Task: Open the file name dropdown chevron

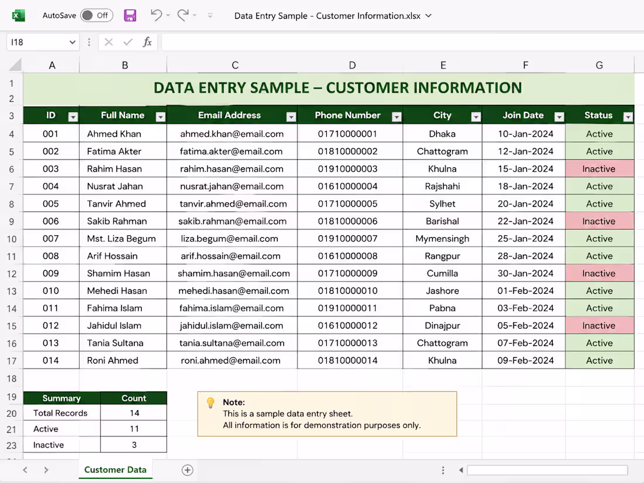Action: click(x=429, y=16)
